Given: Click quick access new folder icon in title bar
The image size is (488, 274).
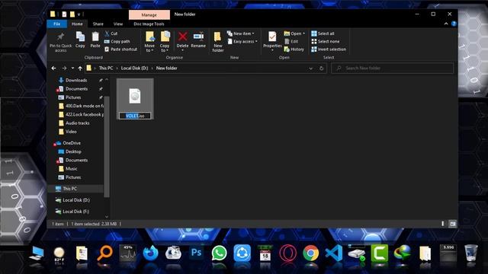Looking at the screenshot, I should [72, 14].
